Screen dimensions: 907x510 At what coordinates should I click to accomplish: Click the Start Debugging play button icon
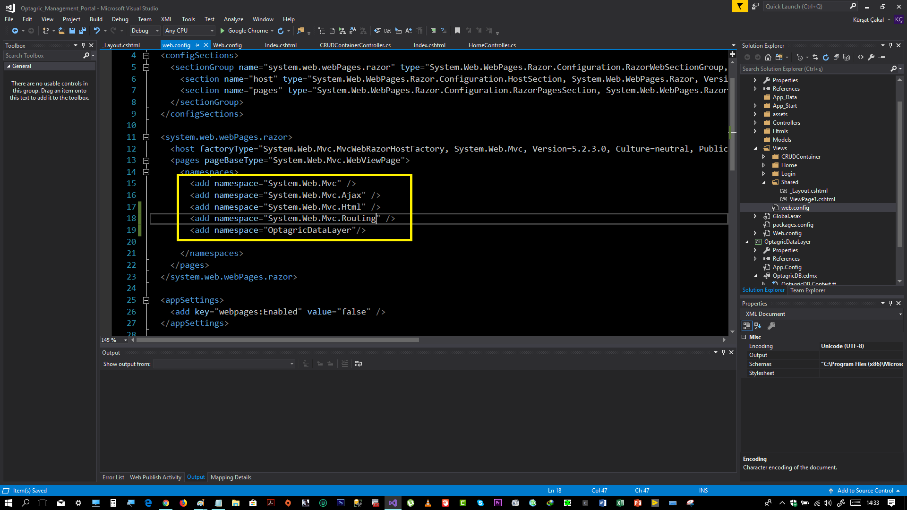coord(223,31)
